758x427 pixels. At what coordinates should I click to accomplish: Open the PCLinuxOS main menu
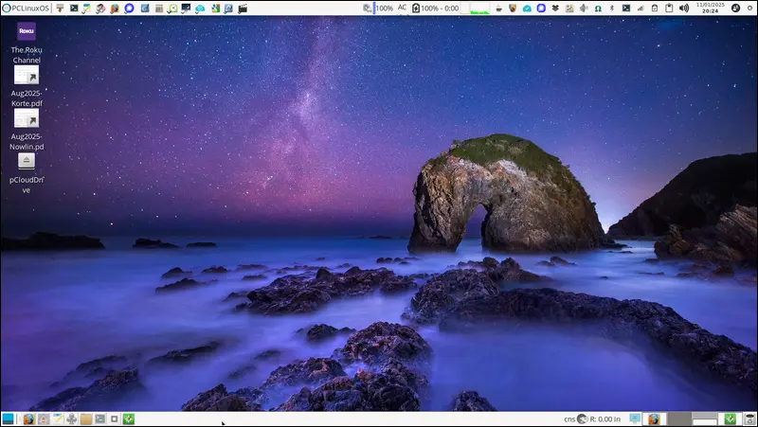tap(26, 9)
